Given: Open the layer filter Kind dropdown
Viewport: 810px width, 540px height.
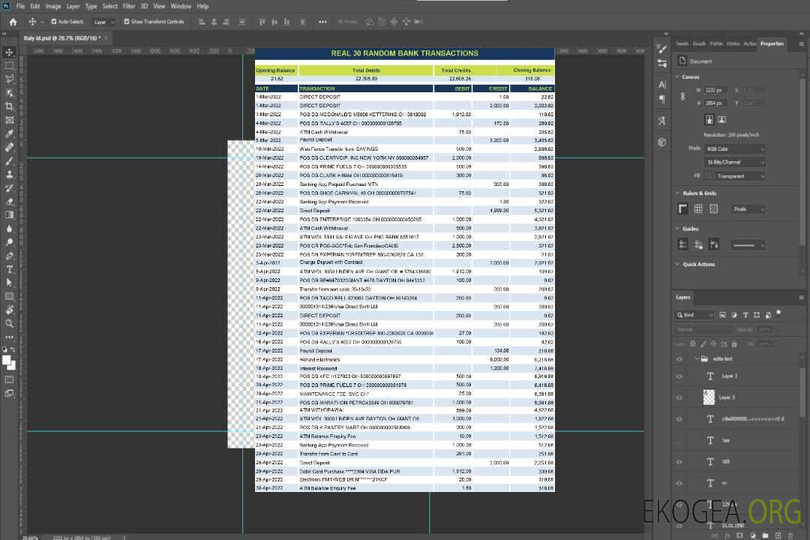Looking at the screenshot, I should pyautogui.click(x=694, y=315).
